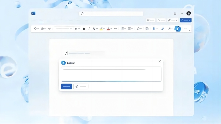The height and width of the screenshot is (124, 221).
Task: Open the font size 11 dropdown
Action: pyautogui.click(x=77, y=29)
